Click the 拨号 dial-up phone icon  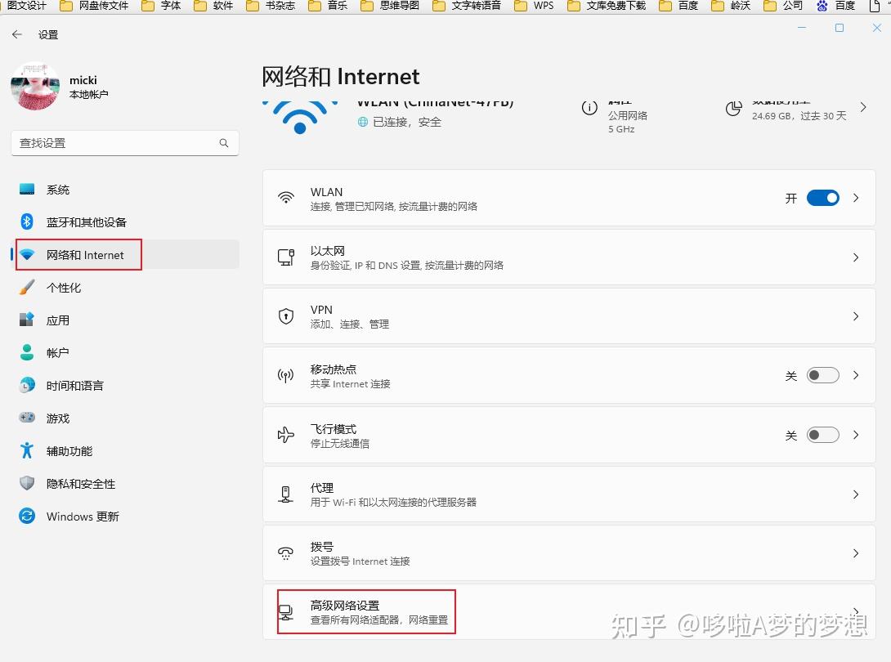click(286, 553)
